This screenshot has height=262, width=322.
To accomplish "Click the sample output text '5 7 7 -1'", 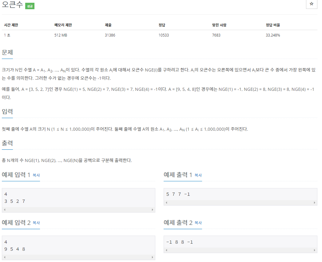I will (x=178, y=194).
